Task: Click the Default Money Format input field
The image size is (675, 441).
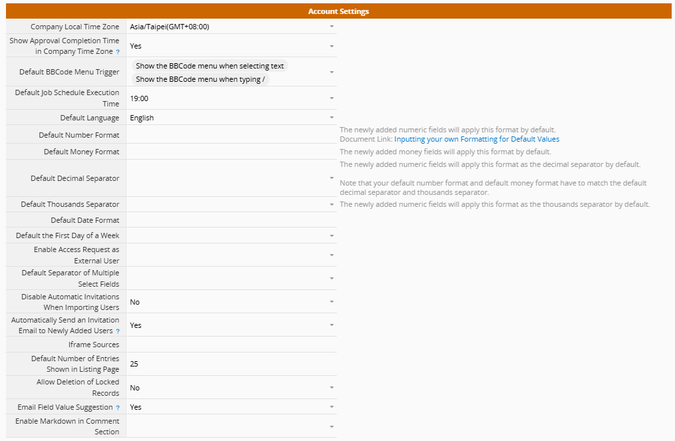Action: (231, 152)
